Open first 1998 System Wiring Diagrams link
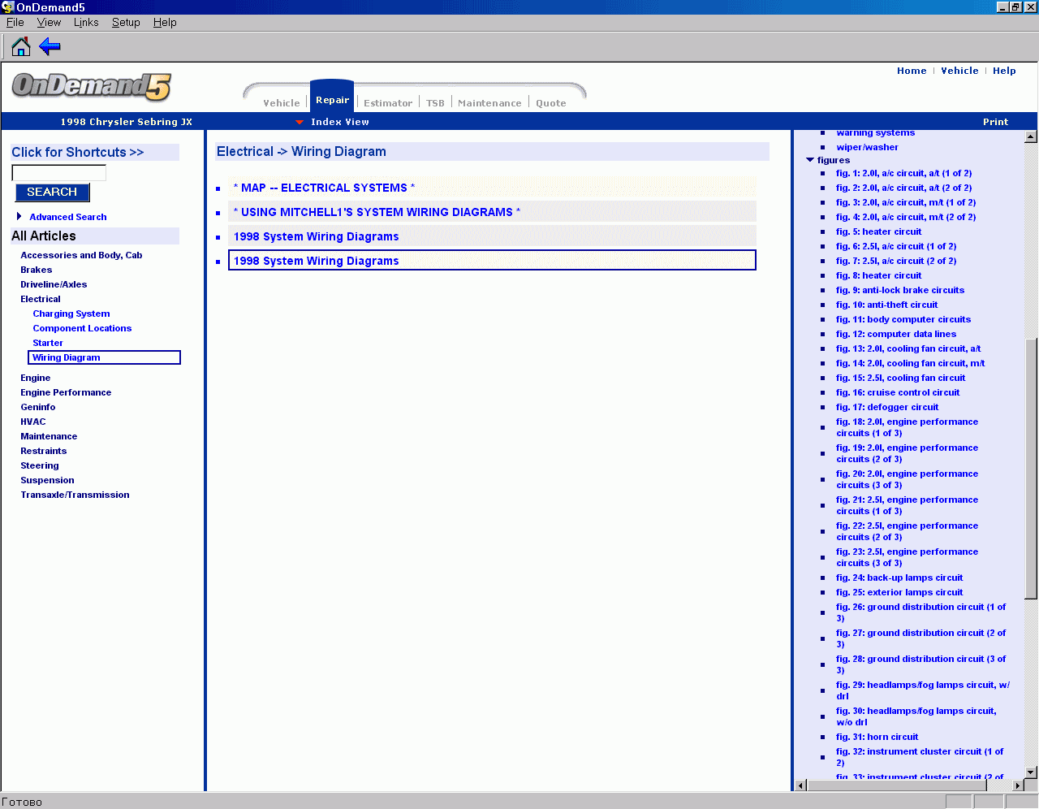Viewport: 1039px width, 809px height. tap(317, 236)
